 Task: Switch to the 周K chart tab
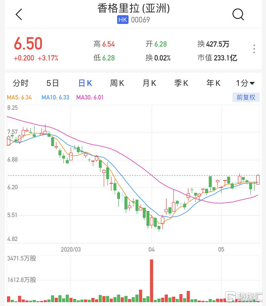coord(117,84)
